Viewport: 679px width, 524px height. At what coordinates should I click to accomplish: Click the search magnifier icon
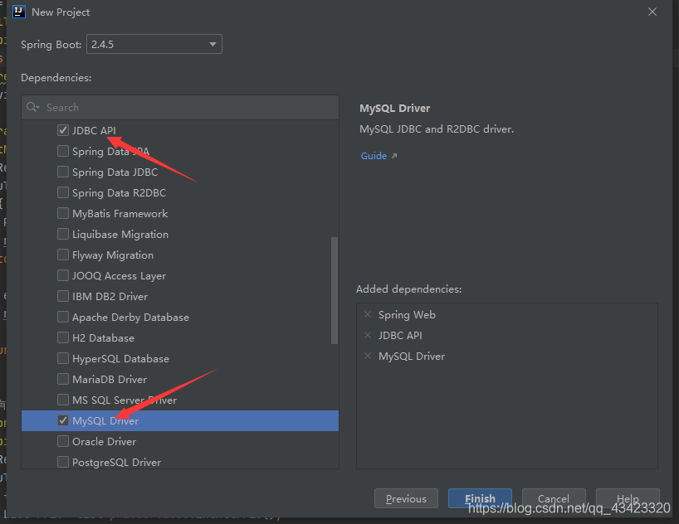[32, 107]
